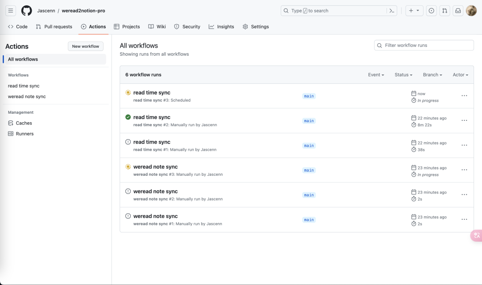
Task: Click the New workflow button
Action: coord(86,46)
